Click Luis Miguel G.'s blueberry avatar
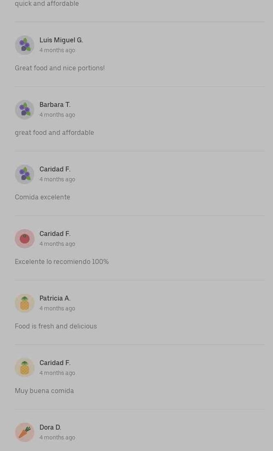Image resolution: width=273 pixels, height=451 pixels. click(25, 45)
